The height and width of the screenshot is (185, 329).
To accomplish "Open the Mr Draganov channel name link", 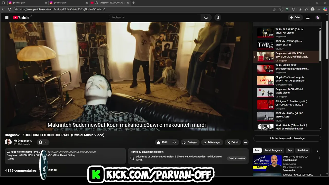I will pos(22,141).
